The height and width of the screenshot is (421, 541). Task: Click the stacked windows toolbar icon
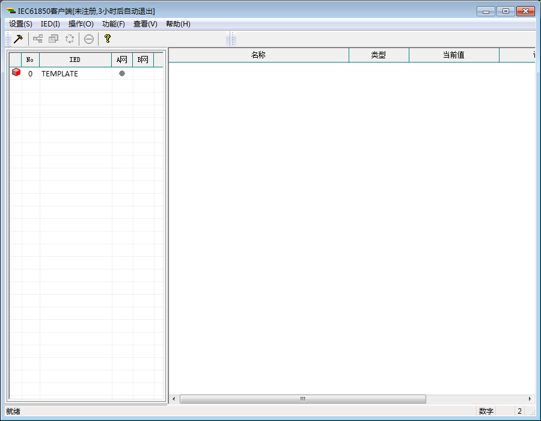click(x=53, y=38)
